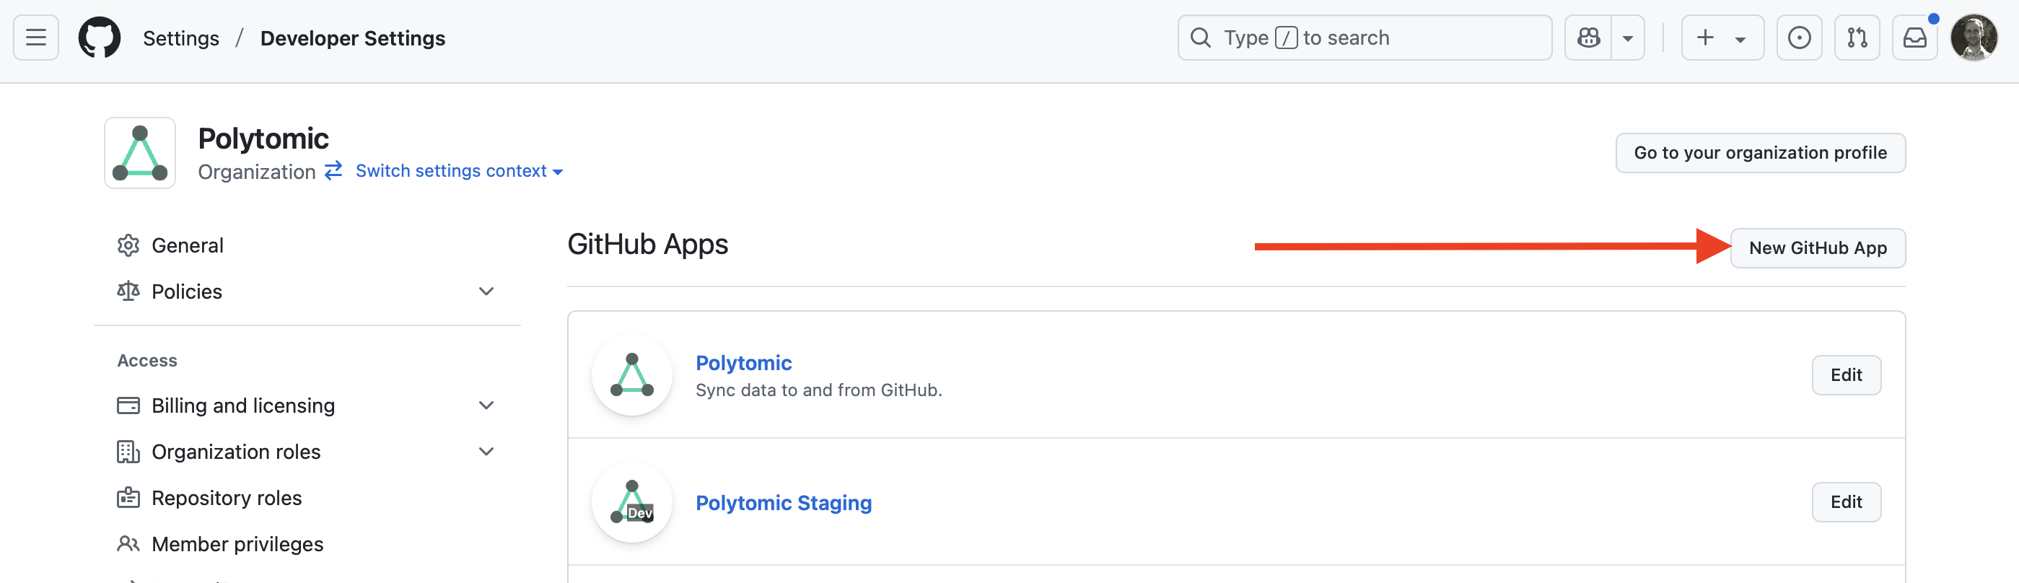Open the hamburger navigation menu
The width and height of the screenshot is (2019, 583).
coord(36,38)
